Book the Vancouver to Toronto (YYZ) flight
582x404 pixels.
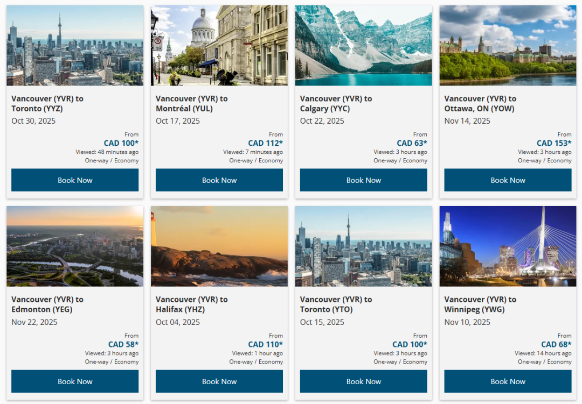[x=74, y=180]
